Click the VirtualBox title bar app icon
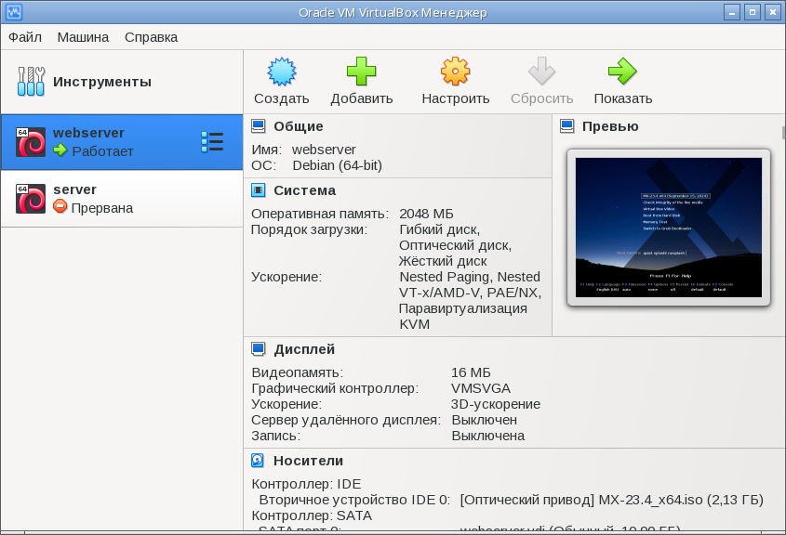The height and width of the screenshot is (535, 786). [14, 12]
